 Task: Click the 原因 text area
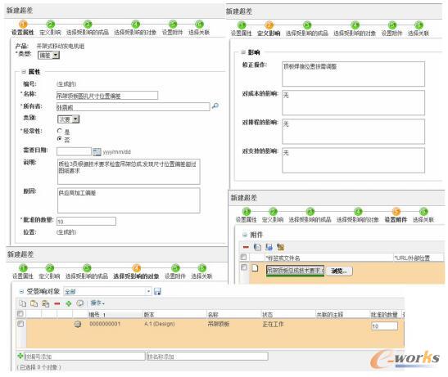(129, 200)
